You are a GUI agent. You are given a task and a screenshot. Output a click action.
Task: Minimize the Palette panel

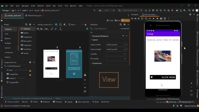point(34,25)
